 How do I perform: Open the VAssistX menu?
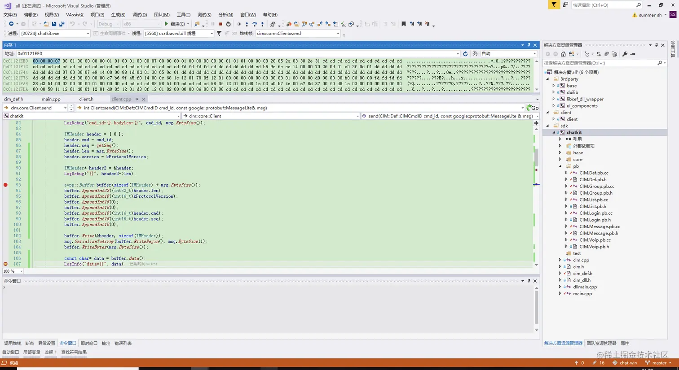(75, 15)
